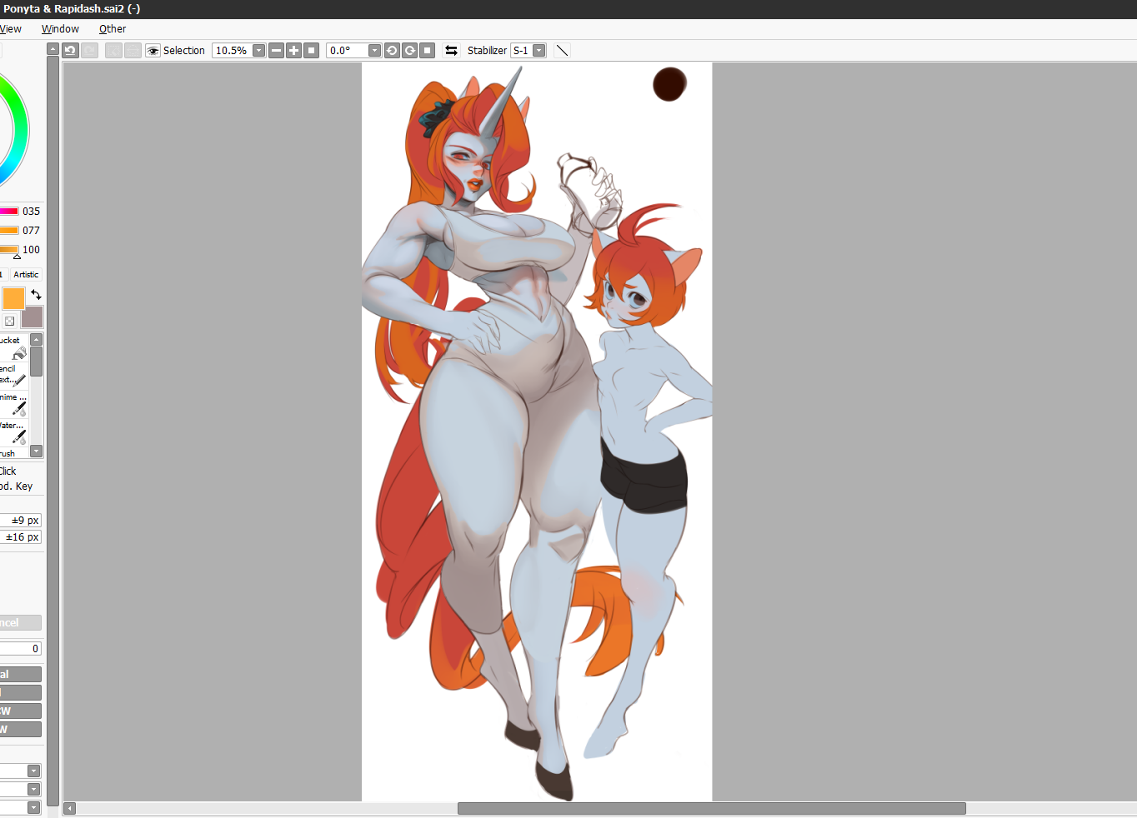This screenshot has height=818, width=1137.
Task: Click the first gray button below the 0 field
Action: click(20, 674)
